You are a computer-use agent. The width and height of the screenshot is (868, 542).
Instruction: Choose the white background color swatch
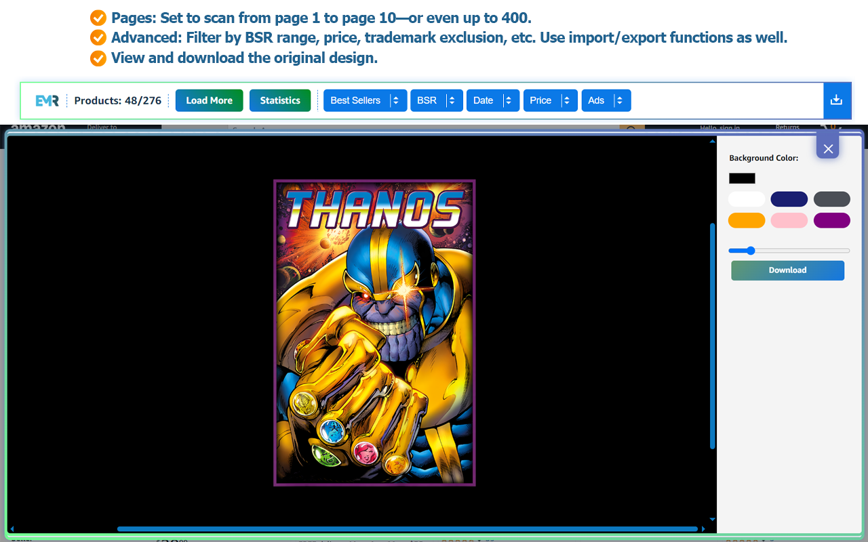747,199
